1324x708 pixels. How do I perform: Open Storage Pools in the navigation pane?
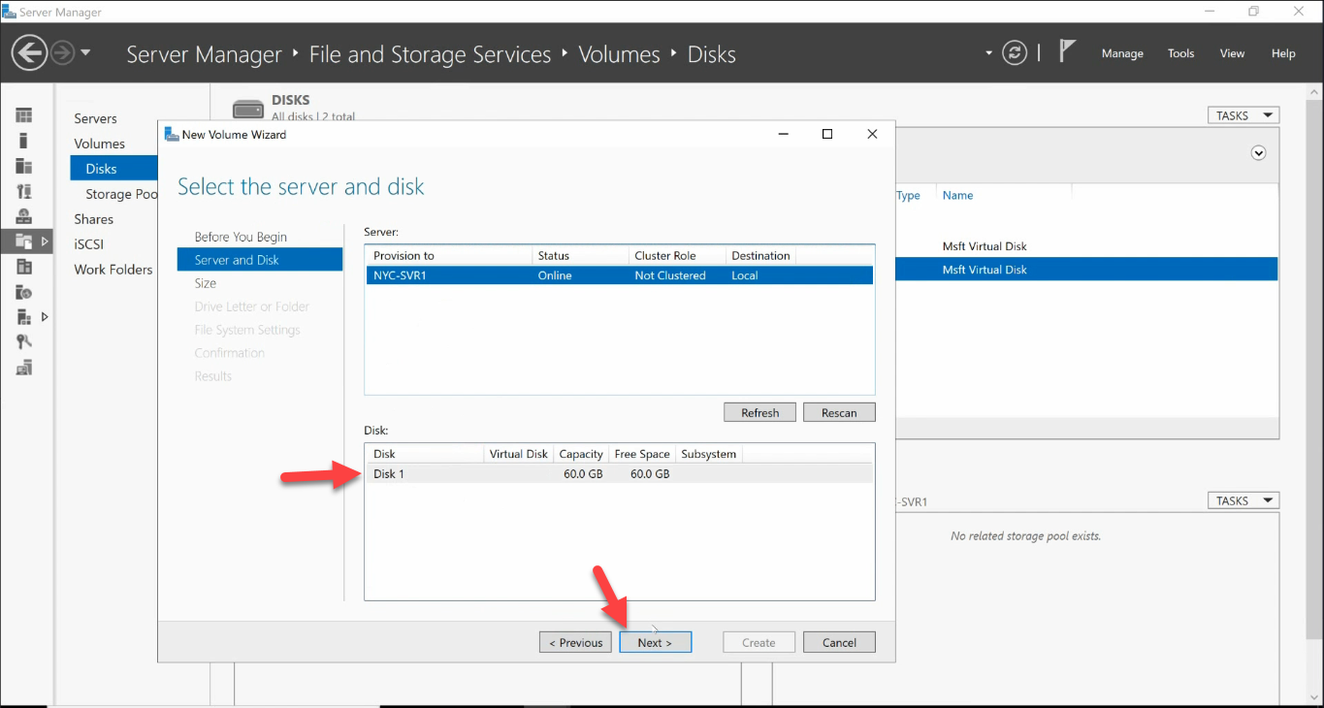coord(121,194)
